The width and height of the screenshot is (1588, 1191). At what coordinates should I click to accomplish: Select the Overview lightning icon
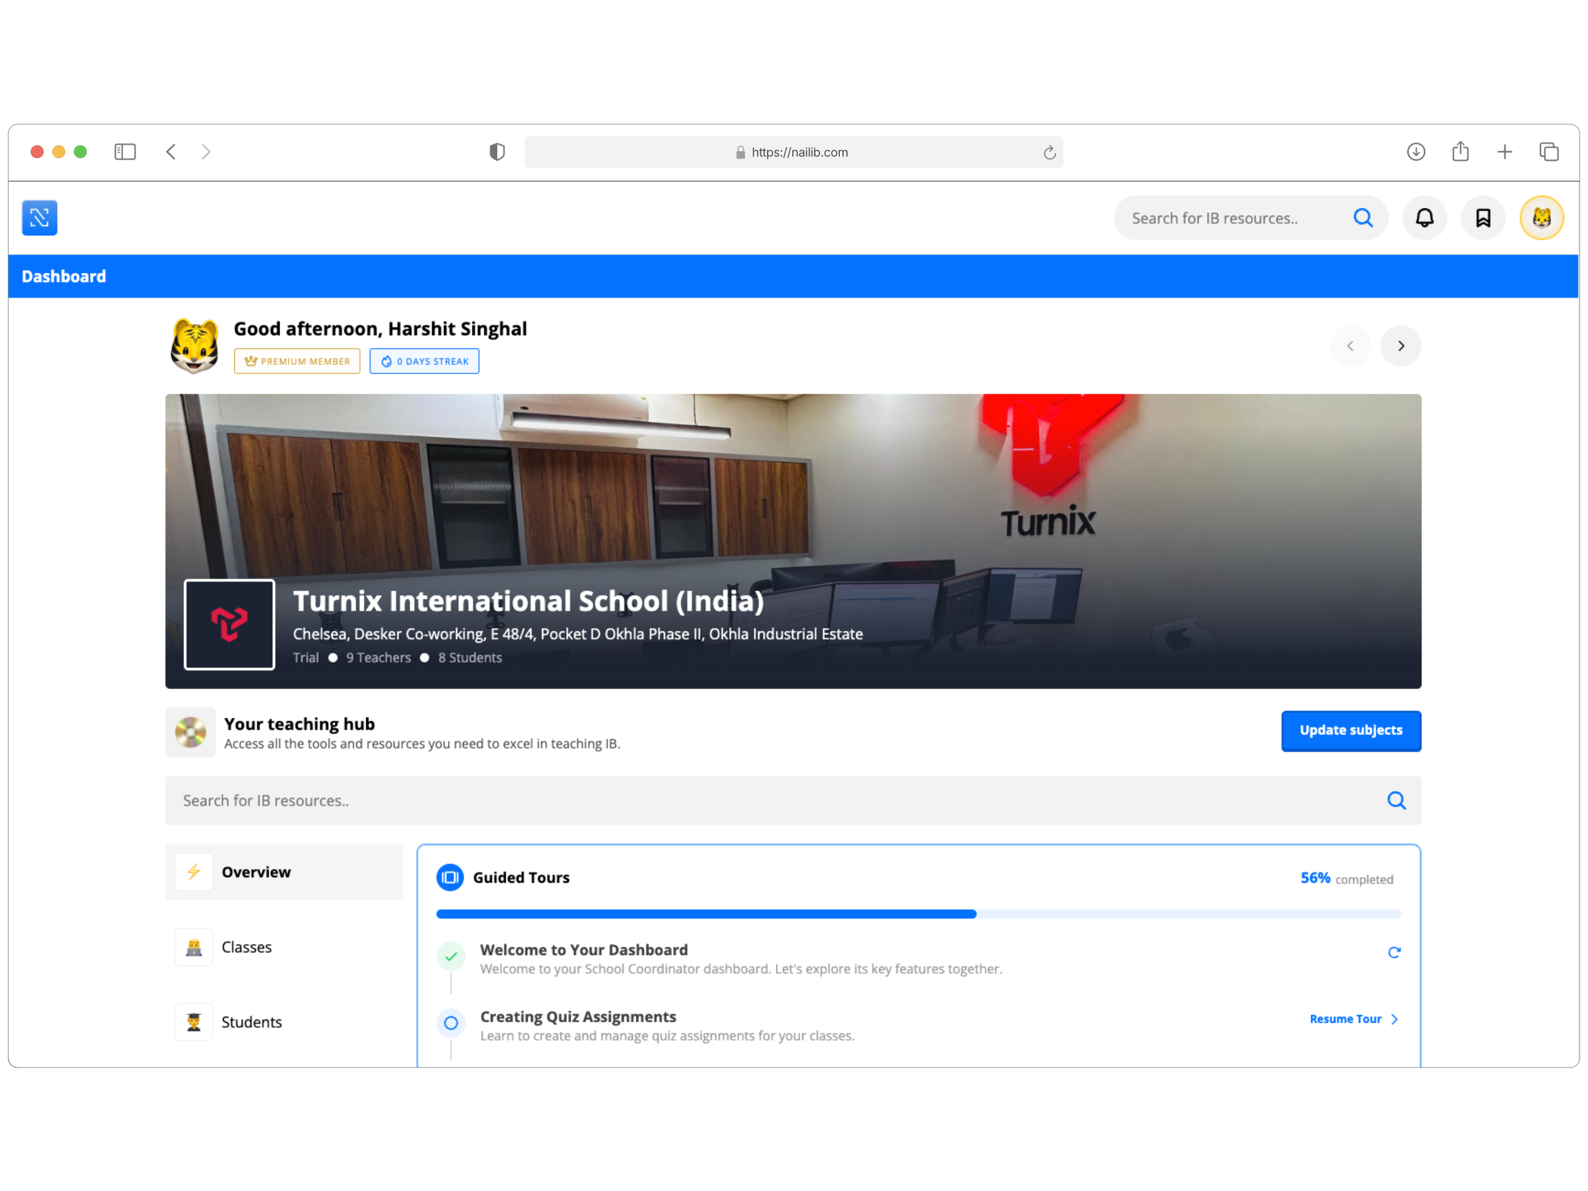click(194, 872)
